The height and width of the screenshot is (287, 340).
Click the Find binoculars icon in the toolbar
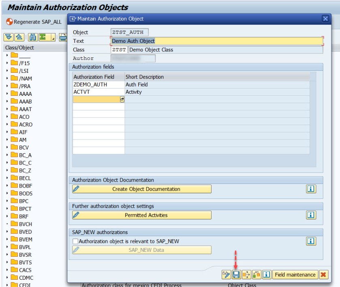click(32, 38)
